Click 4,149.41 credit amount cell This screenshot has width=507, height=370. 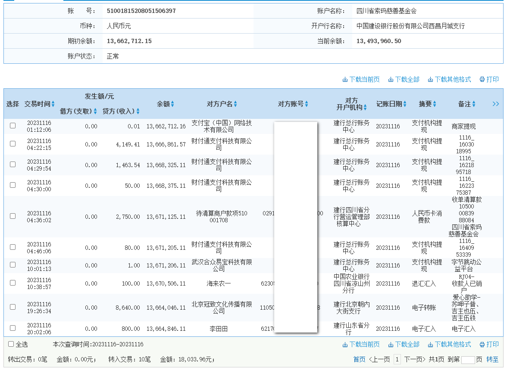[x=128, y=144]
